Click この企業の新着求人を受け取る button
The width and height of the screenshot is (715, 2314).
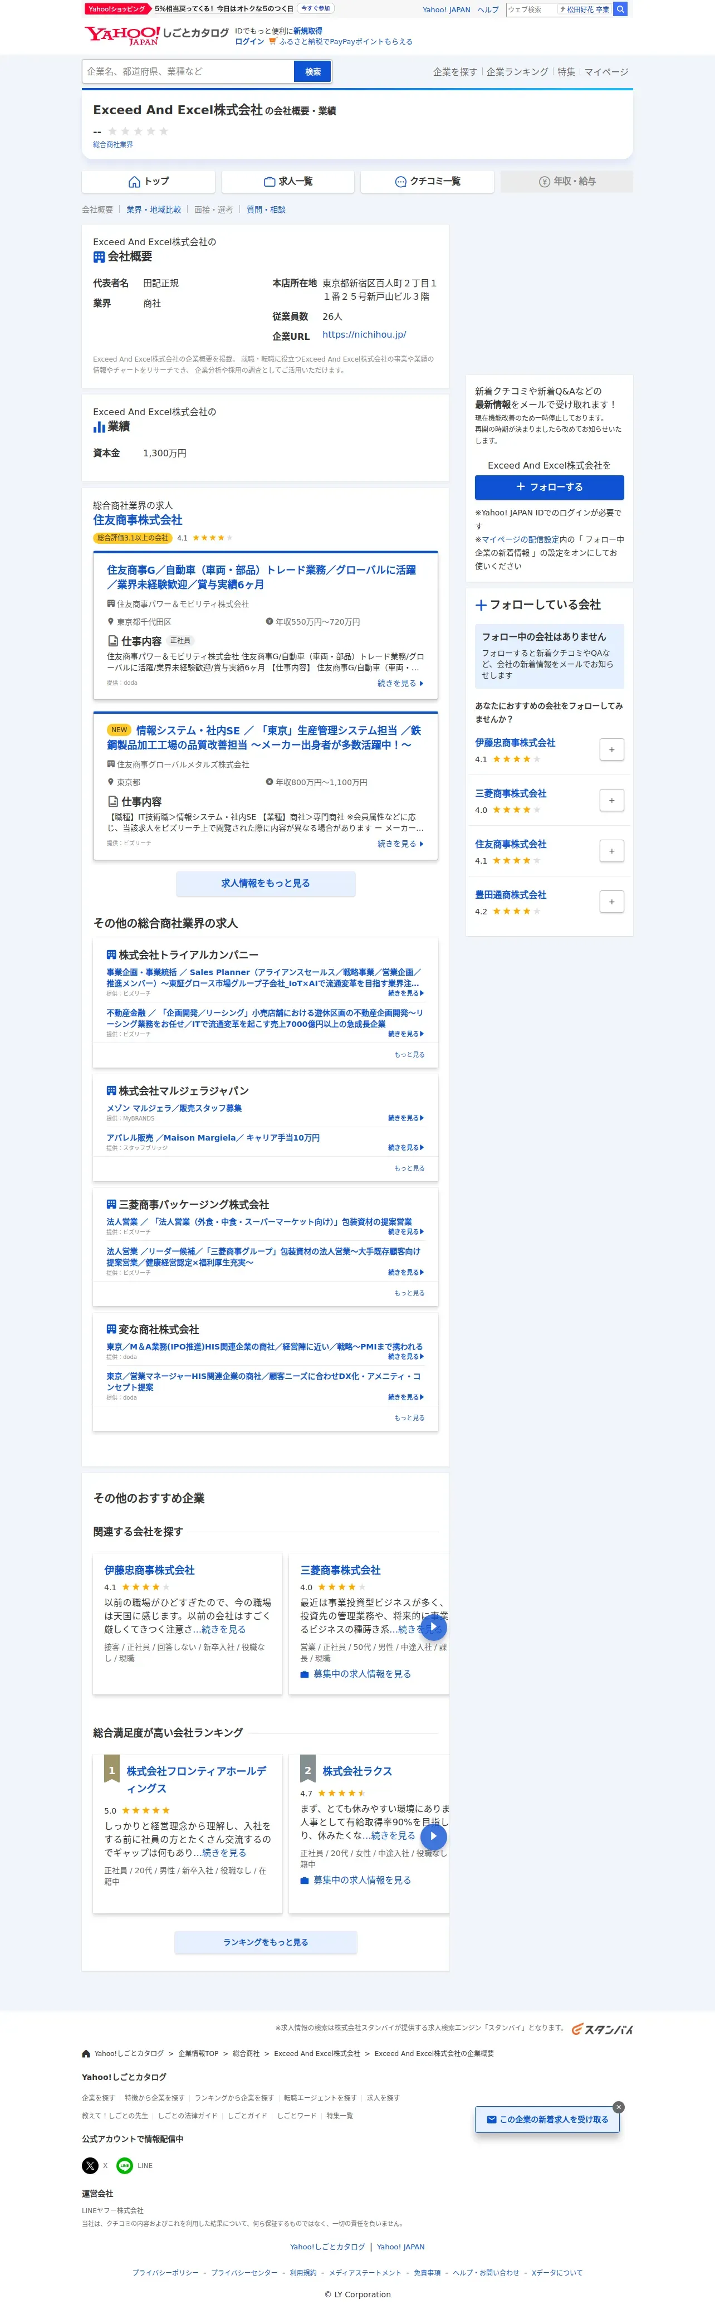click(x=548, y=2120)
